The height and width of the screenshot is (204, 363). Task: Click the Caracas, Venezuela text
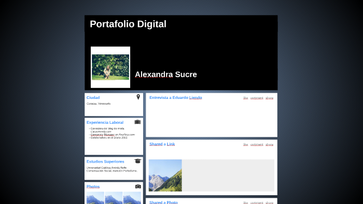[99, 104]
